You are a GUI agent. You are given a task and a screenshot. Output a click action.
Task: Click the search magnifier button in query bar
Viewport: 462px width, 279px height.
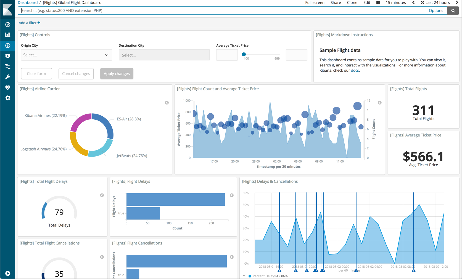click(453, 10)
